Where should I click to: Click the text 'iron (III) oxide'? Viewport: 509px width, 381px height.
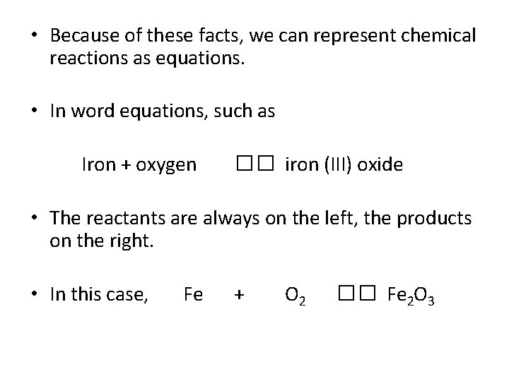[x=344, y=165]
